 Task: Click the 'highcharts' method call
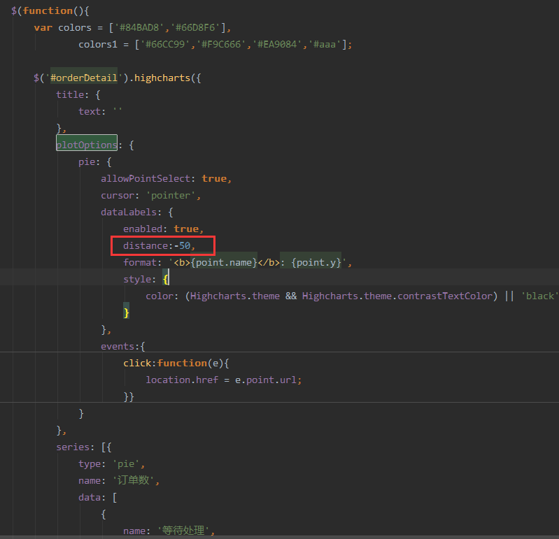[x=162, y=78]
